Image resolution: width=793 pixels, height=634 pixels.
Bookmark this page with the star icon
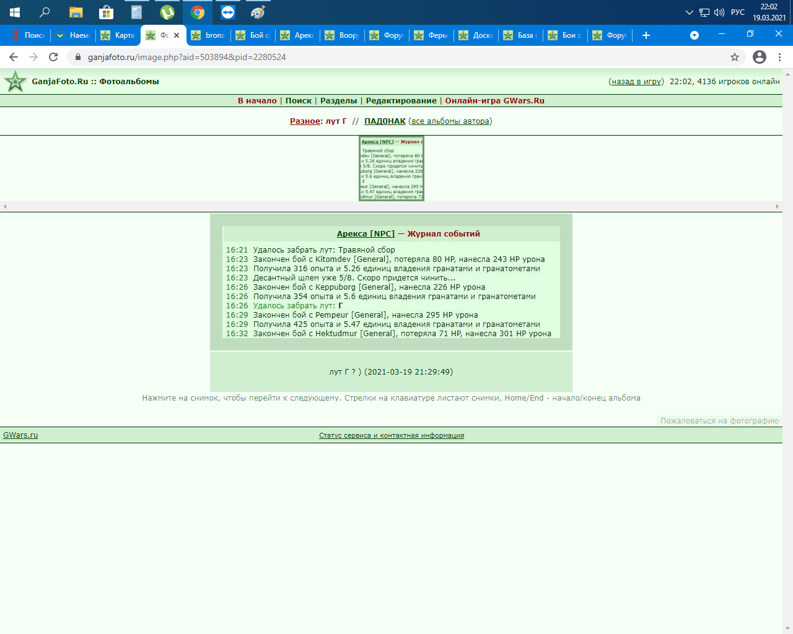735,57
